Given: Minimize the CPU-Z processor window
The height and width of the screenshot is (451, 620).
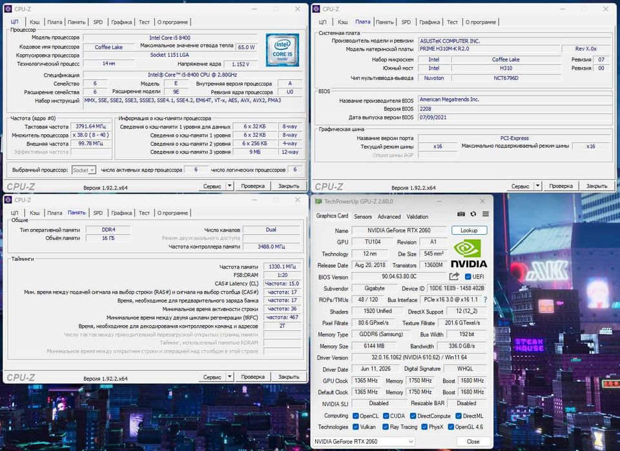Looking at the screenshot, I should click(255, 8).
